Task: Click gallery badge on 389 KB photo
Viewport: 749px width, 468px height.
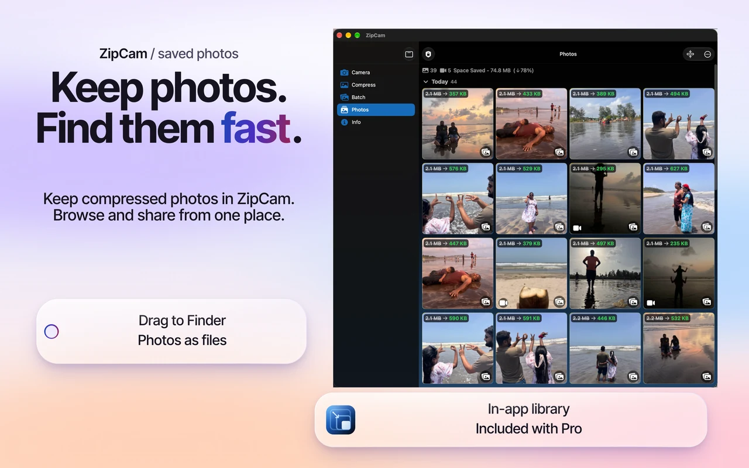Action: [x=633, y=152]
